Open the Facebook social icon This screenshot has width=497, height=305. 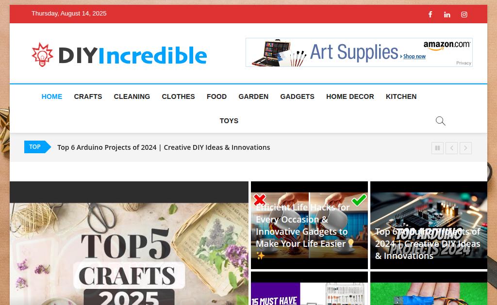[x=430, y=14]
